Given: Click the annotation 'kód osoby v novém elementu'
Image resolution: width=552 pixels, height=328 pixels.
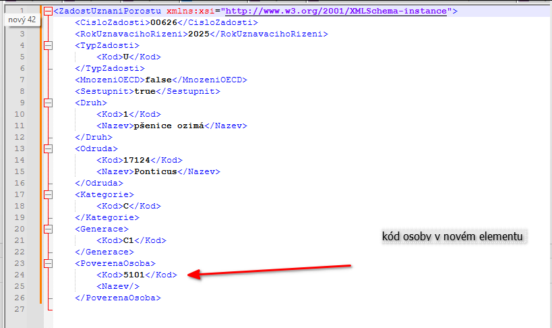Looking at the screenshot, I should [x=452, y=236].
